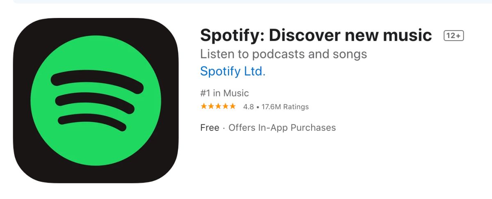Click the first orange rating star
492x199 pixels.
coord(204,107)
